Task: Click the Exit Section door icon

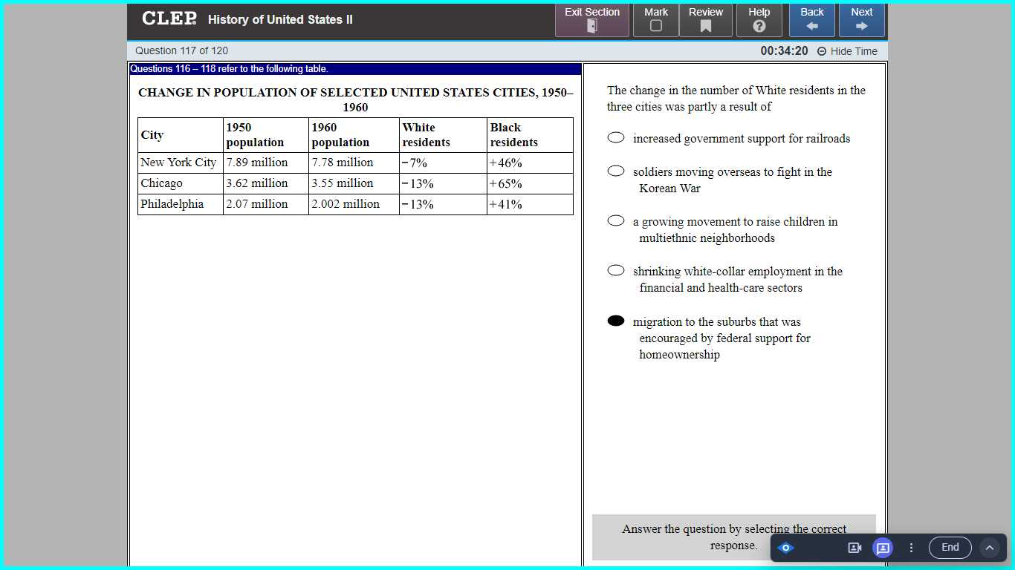Action: 591,25
